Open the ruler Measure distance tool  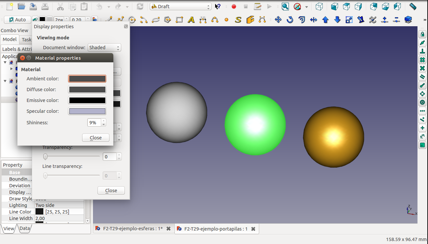(x=413, y=7)
